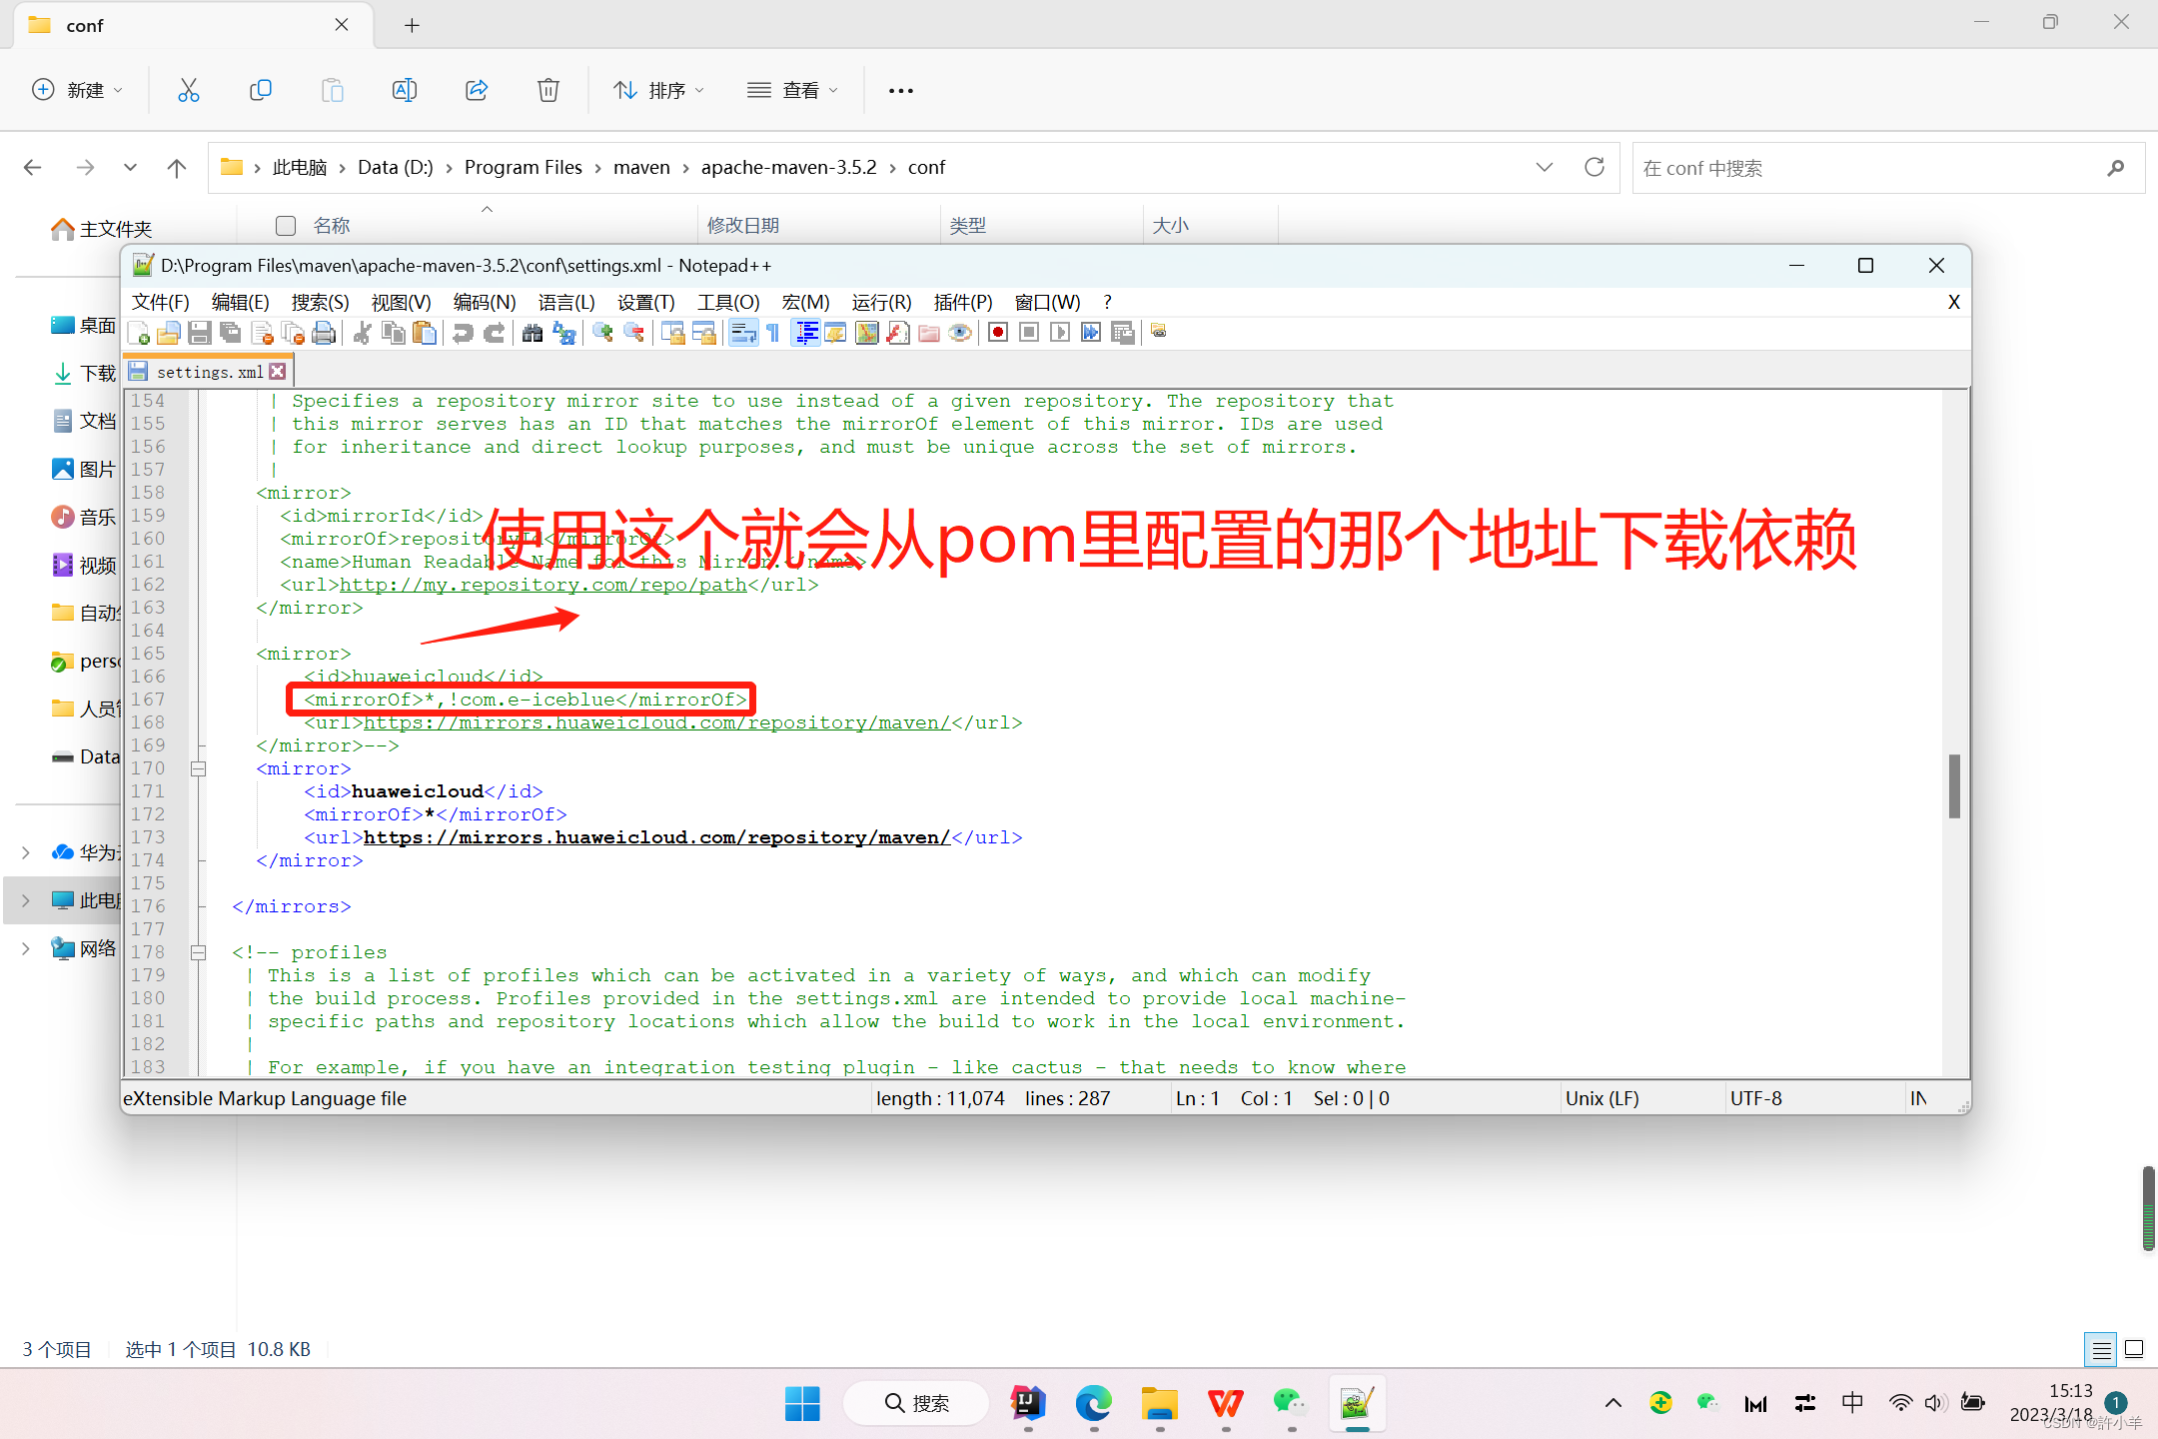The image size is (2158, 1439).
Task: Click the Explorer rename icon
Action: (x=405, y=90)
